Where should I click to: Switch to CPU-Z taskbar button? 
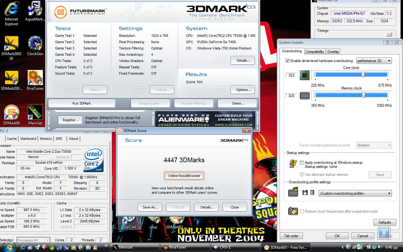point(236,247)
